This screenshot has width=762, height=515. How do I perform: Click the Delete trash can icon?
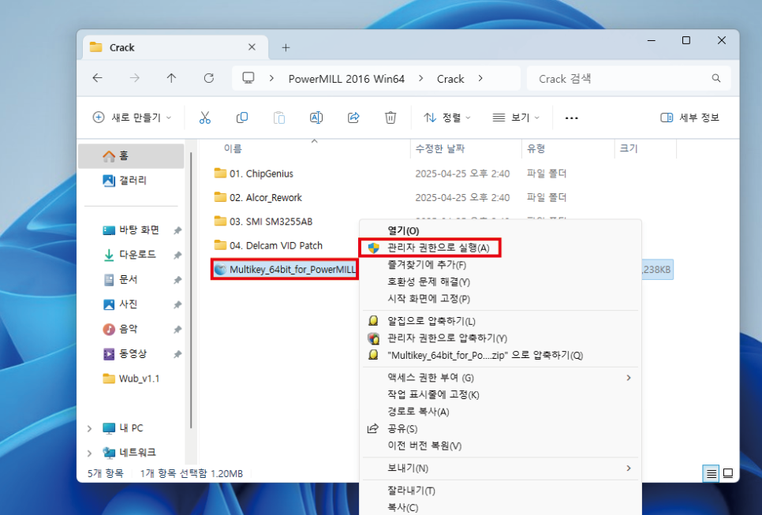pyautogui.click(x=390, y=118)
